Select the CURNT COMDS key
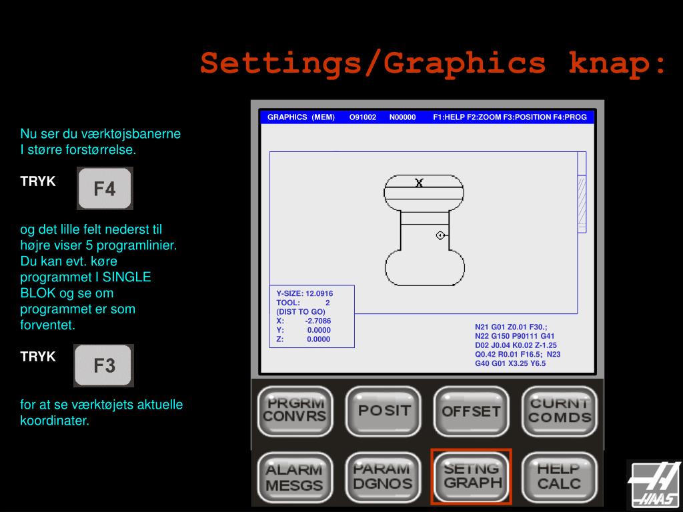This screenshot has width=683, height=512. coord(560,411)
